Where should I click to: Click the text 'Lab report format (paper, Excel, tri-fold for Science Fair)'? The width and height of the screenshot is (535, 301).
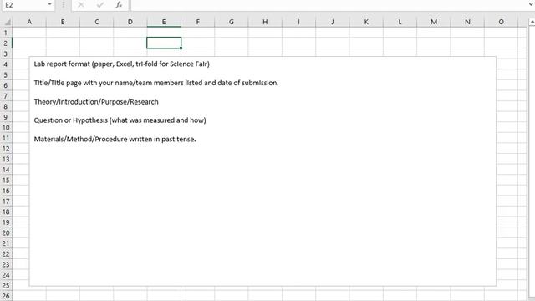pos(121,64)
